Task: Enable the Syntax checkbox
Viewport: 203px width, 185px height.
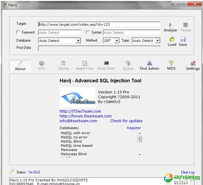Action: 88,32
